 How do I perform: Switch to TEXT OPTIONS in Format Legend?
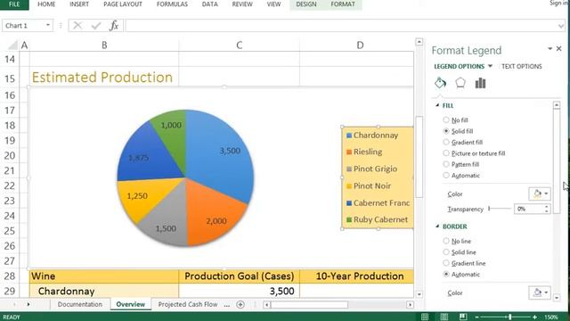tap(522, 66)
